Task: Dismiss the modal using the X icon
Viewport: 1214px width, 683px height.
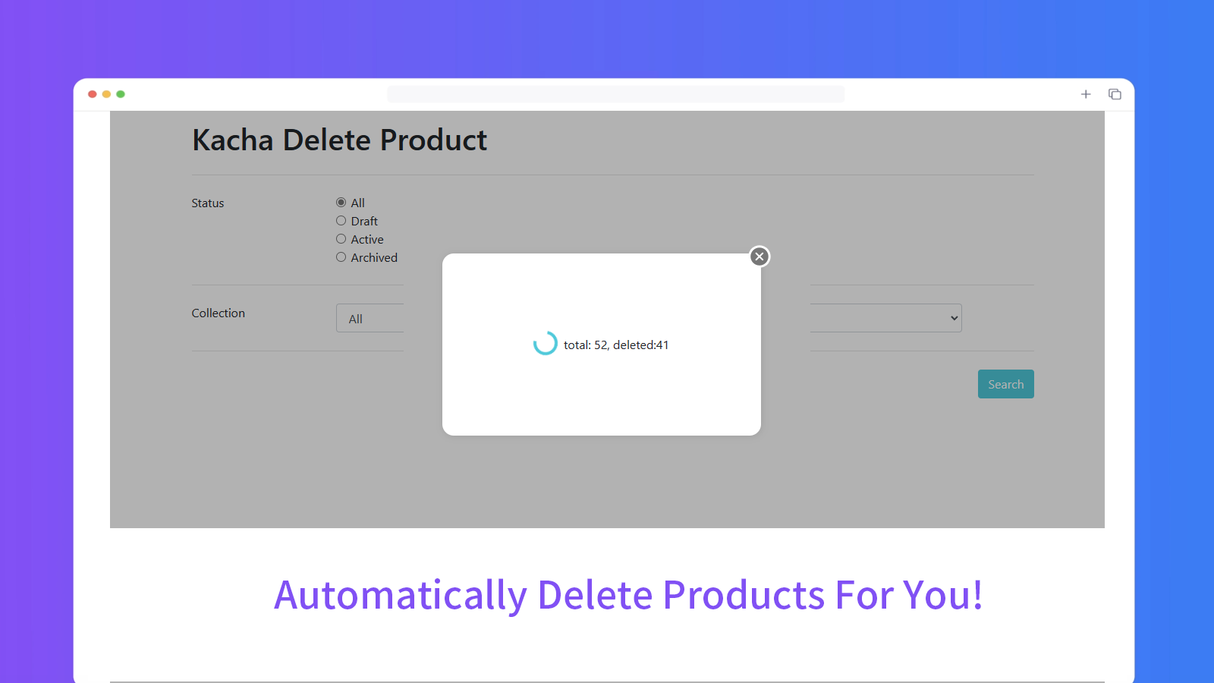Action: click(759, 257)
